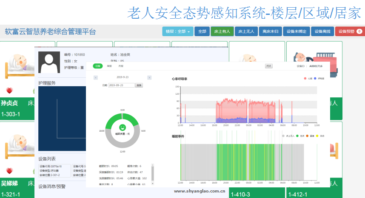Click the 睡眠事件 chart title
Viewport: 365px width, 198px height.
click(x=178, y=136)
